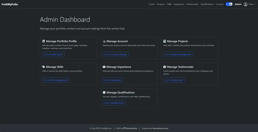Click the Manage Testimonials chat icon

(165, 67)
